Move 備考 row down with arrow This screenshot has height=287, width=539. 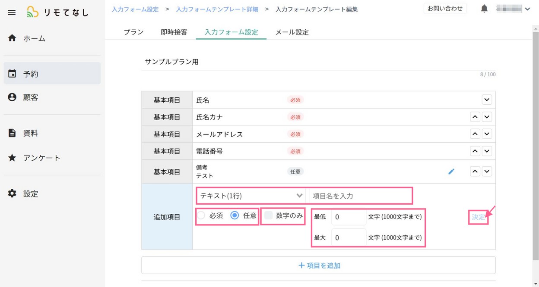point(487,172)
